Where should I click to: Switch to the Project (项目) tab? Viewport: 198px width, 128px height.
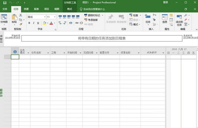coord(47,9)
